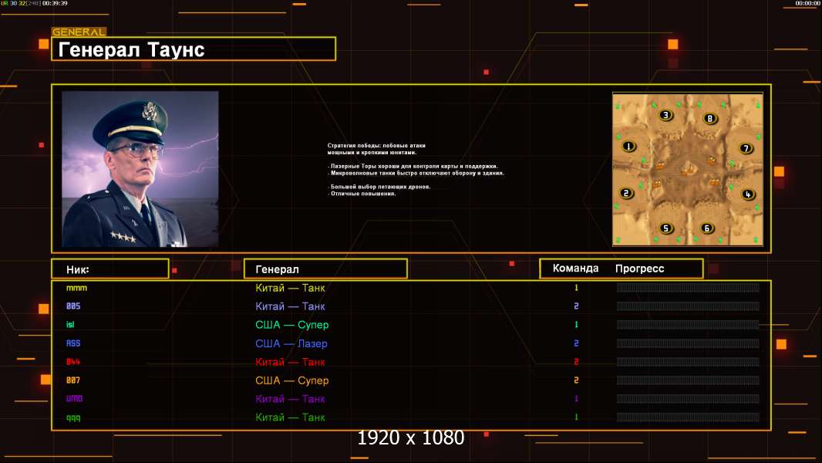This screenshot has width=822, height=463.
Task: Click the "Ник:" column header
Action: pos(109,269)
